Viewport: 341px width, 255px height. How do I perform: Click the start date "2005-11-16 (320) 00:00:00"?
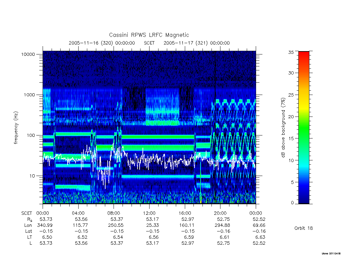(x=102, y=43)
